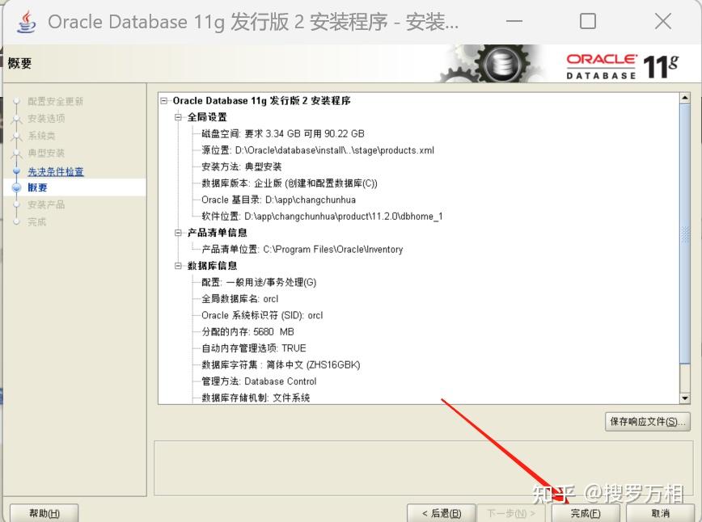Screen dimensions: 702x522
Task: Click the 产品清单信息 tree label
Action: click(217, 233)
